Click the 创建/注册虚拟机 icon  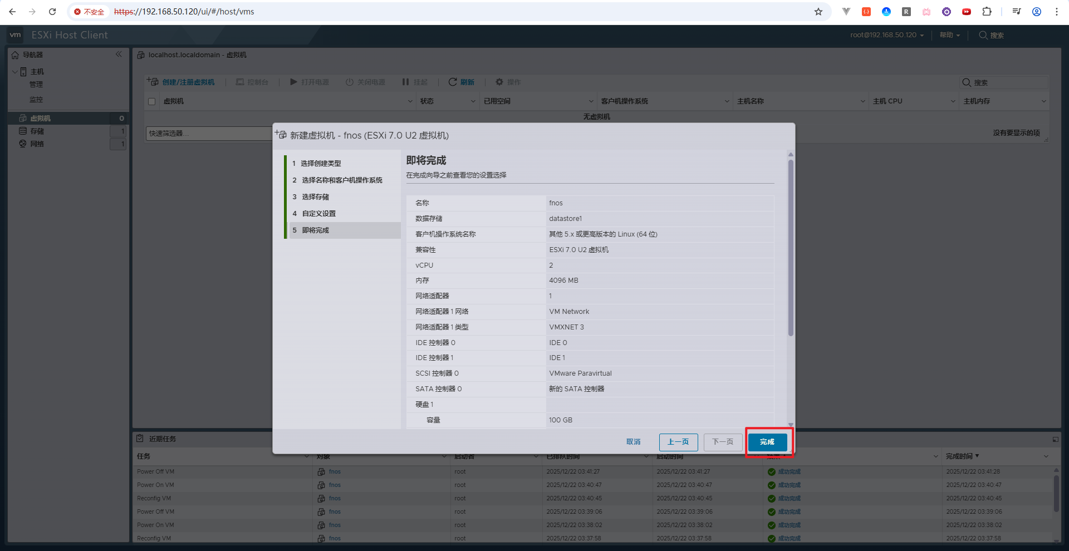pos(153,82)
